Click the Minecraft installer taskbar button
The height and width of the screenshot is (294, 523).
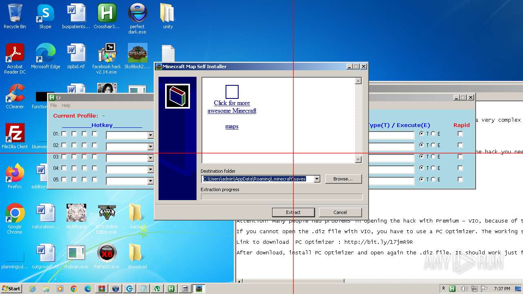(199, 289)
